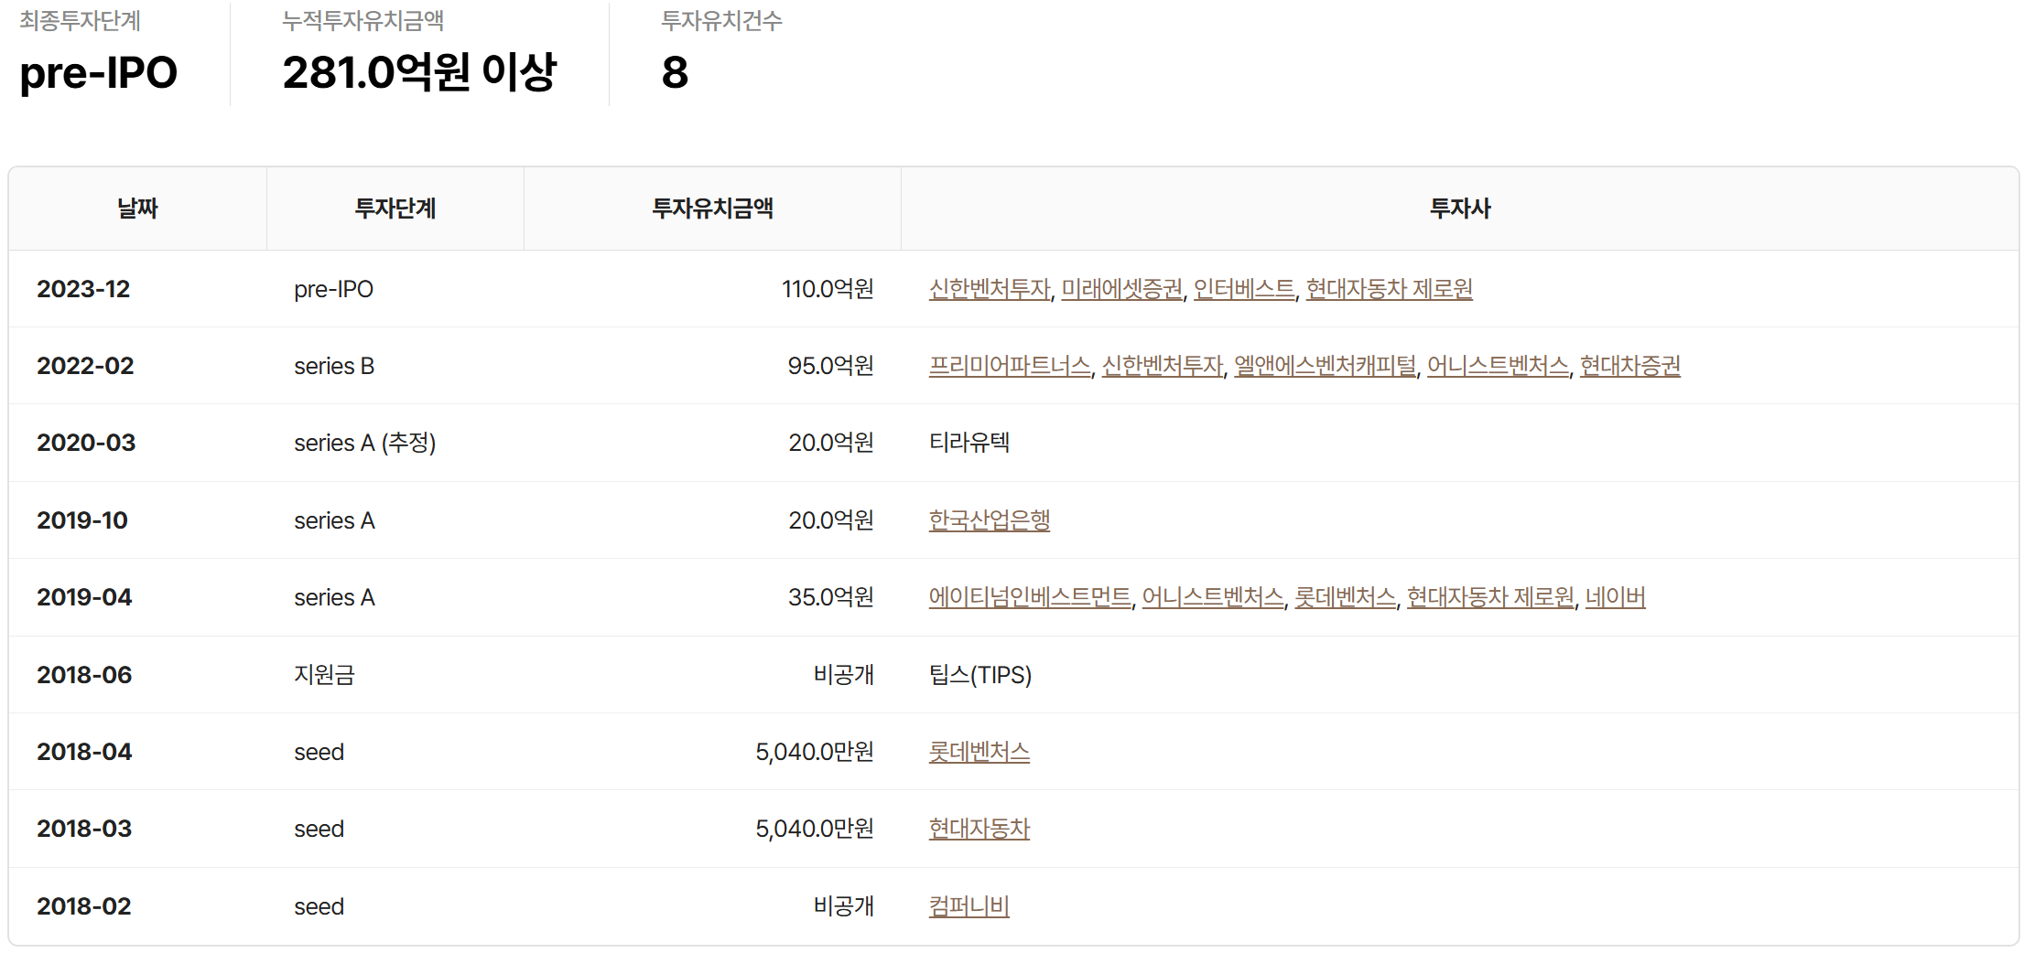Open 신한벤처투자 link in series B row

click(1162, 366)
